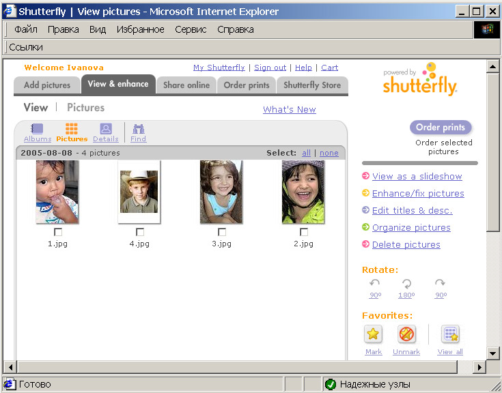
Task: Open the 2.jpg laughing girl thumbnail
Action: pos(303,192)
